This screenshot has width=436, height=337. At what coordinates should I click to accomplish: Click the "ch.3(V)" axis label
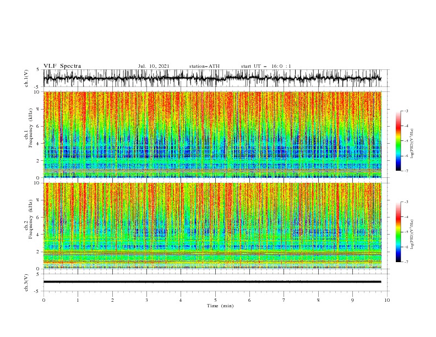(x=26, y=282)
